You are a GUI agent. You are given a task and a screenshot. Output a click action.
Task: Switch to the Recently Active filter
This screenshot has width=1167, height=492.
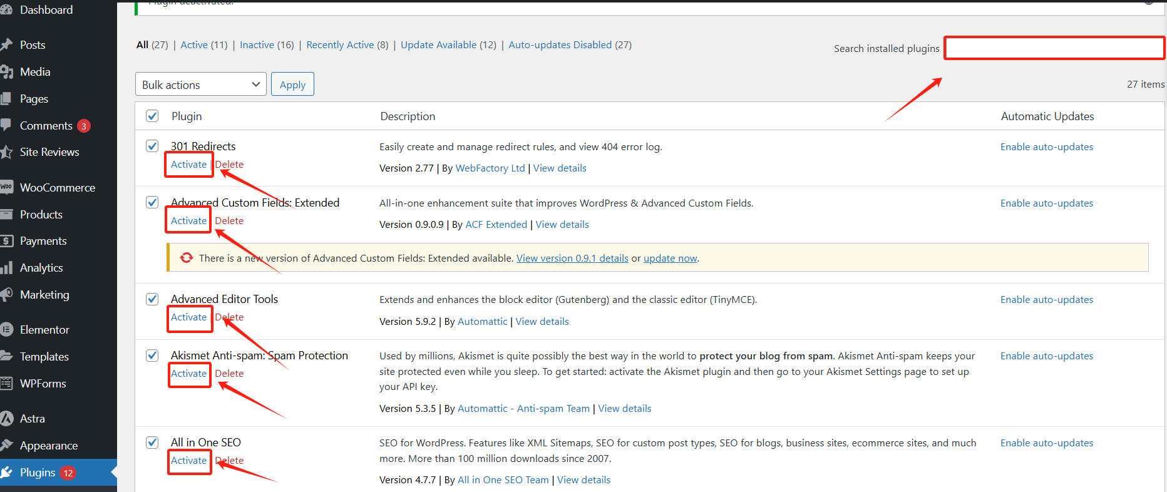pos(340,45)
